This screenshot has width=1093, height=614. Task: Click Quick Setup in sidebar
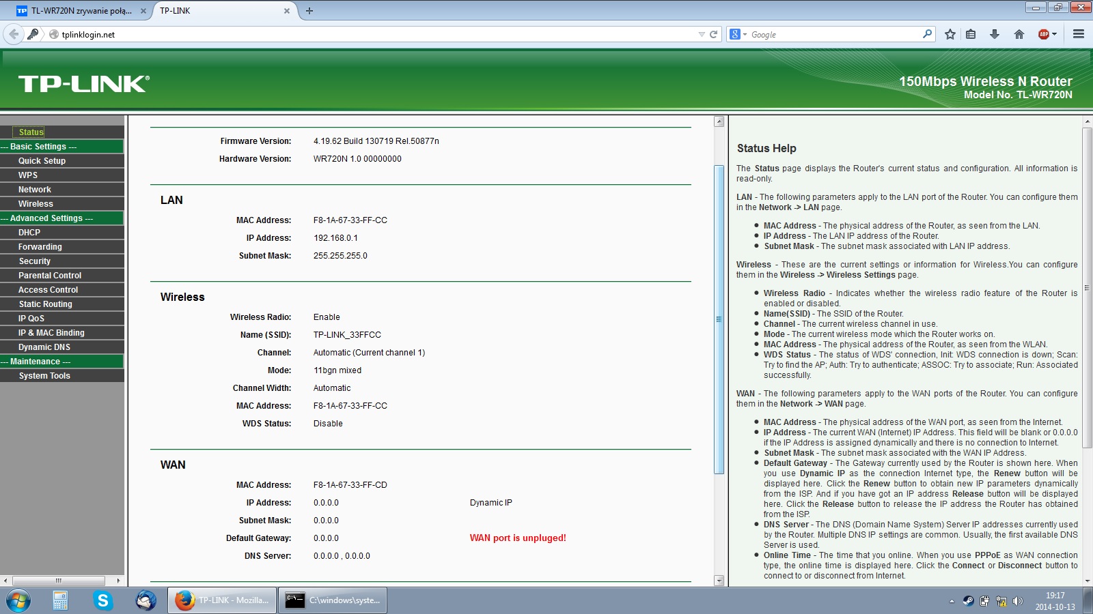click(42, 161)
